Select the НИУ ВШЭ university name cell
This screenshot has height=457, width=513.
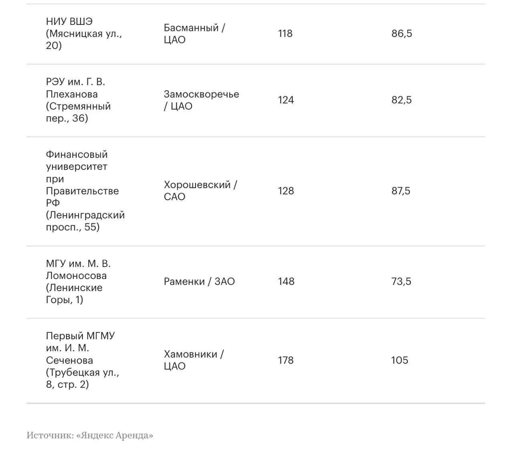[84, 34]
